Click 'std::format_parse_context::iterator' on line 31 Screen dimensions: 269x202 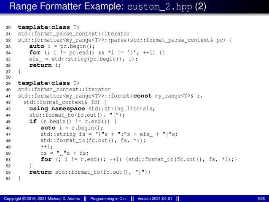coord(74,34)
